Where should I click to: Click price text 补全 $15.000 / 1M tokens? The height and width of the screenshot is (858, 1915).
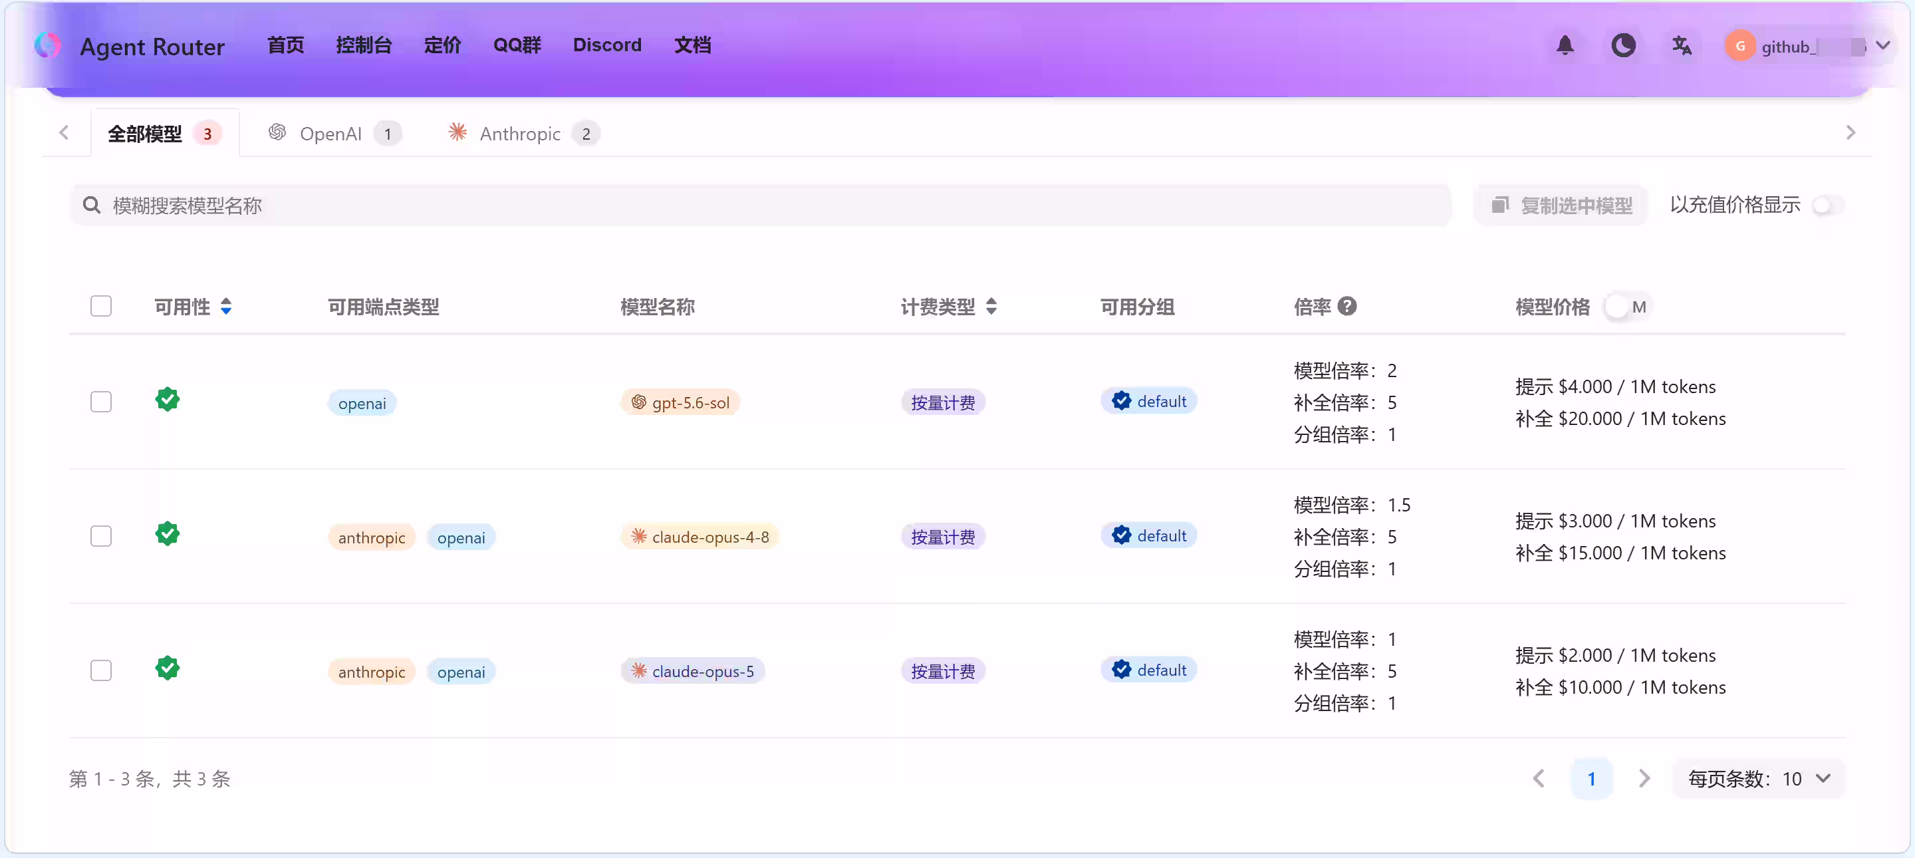coord(1620,553)
